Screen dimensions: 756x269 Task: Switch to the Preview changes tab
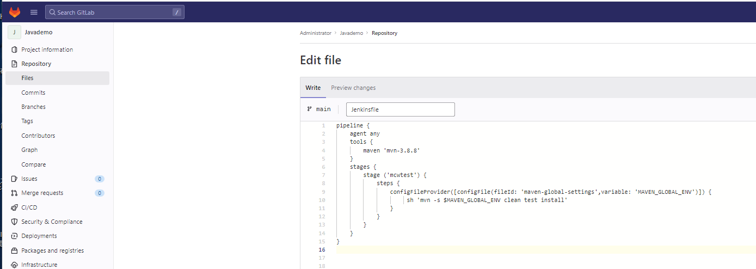(353, 88)
